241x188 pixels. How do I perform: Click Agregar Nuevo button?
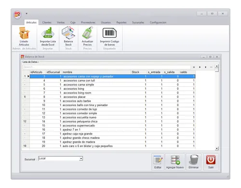point(175,162)
